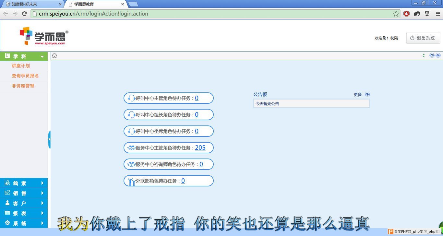Expand the 报表 section arrow
Screen dimensions: 443x236
(42, 213)
